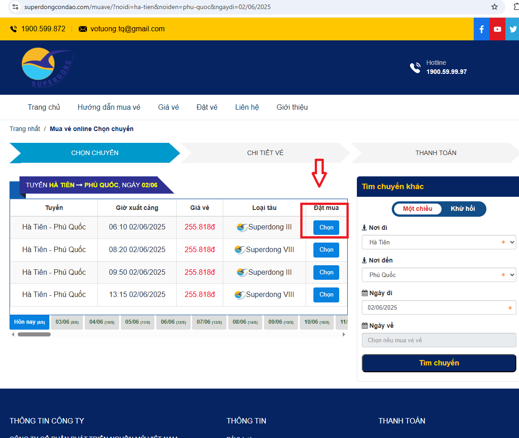Click the Superdong logo
This screenshot has width=519, height=438.
tap(47, 68)
